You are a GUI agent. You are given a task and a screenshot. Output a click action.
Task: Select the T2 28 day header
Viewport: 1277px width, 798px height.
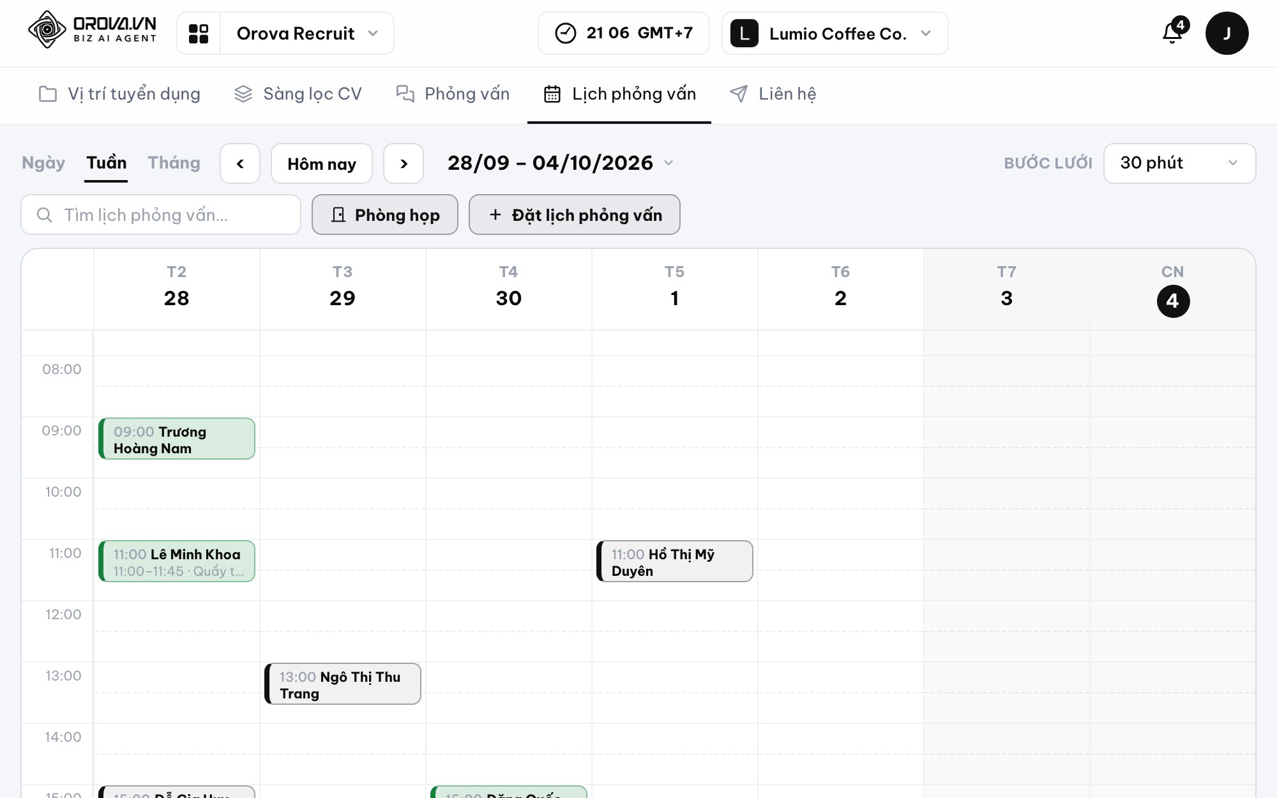pyautogui.click(x=177, y=289)
